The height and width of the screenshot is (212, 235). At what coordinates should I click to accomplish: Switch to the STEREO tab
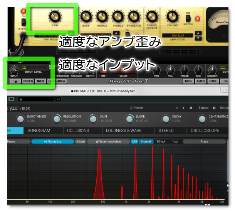click(x=171, y=131)
